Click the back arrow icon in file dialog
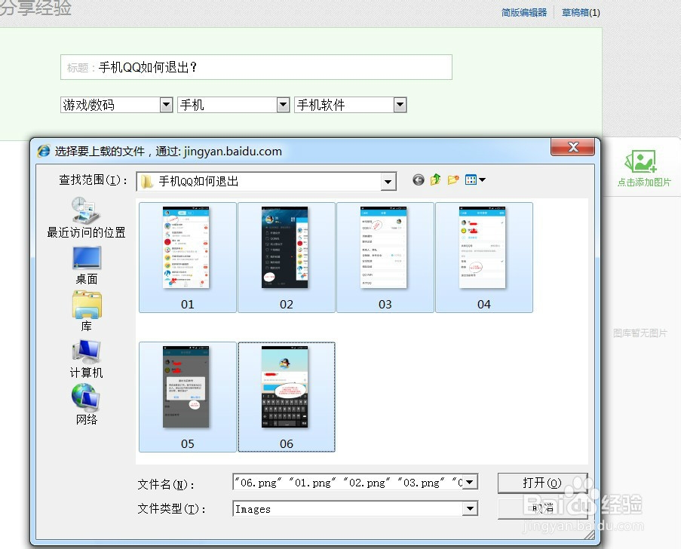 coord(419,179)
